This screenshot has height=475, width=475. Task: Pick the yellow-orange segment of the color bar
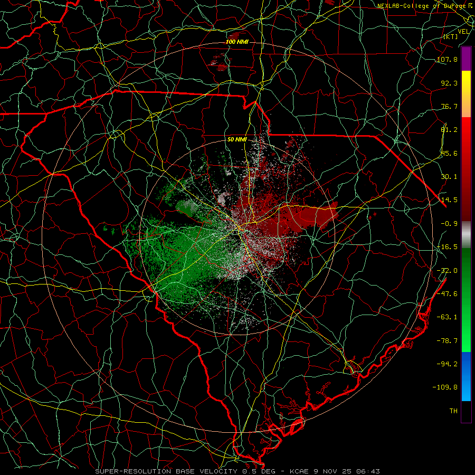tap(466, 94)
